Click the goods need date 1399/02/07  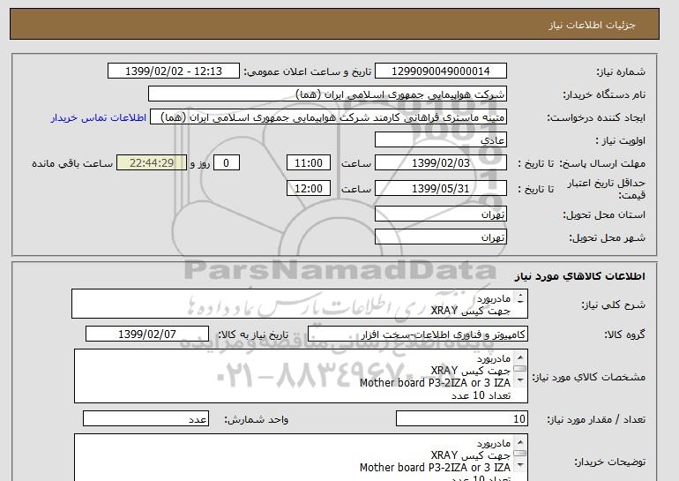[x=147, y=334]
